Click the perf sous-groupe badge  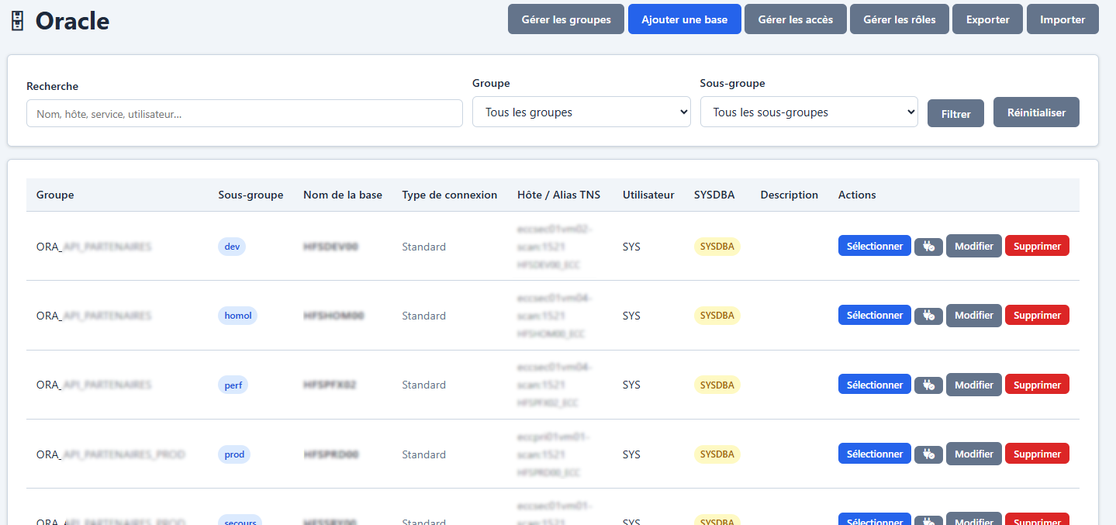click(233, 385)
